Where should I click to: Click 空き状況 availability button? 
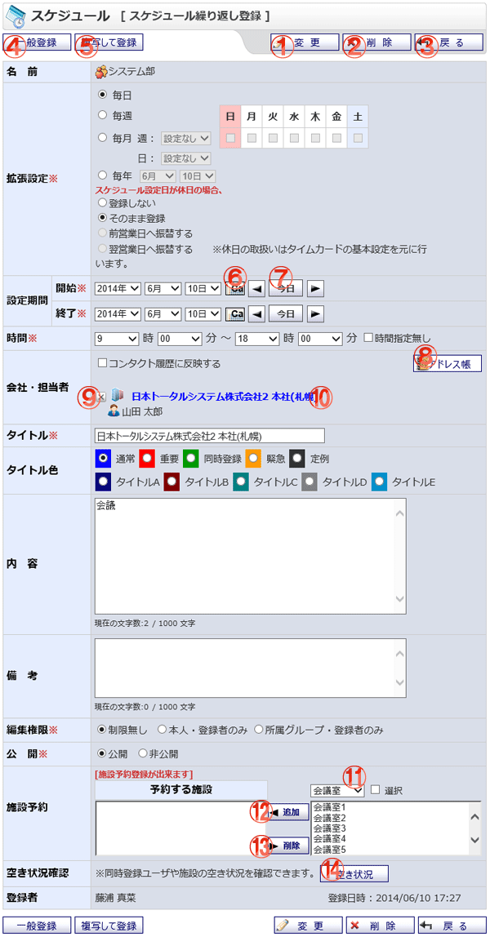[354, 874]
